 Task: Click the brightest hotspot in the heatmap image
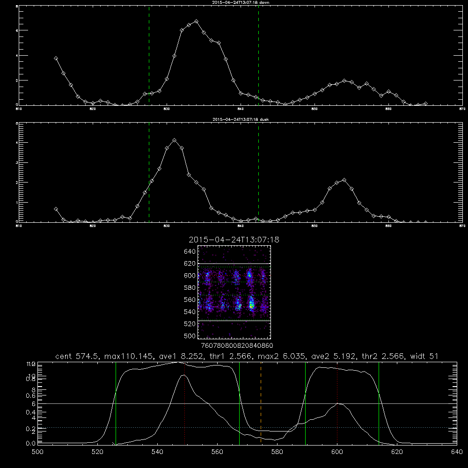252,306
